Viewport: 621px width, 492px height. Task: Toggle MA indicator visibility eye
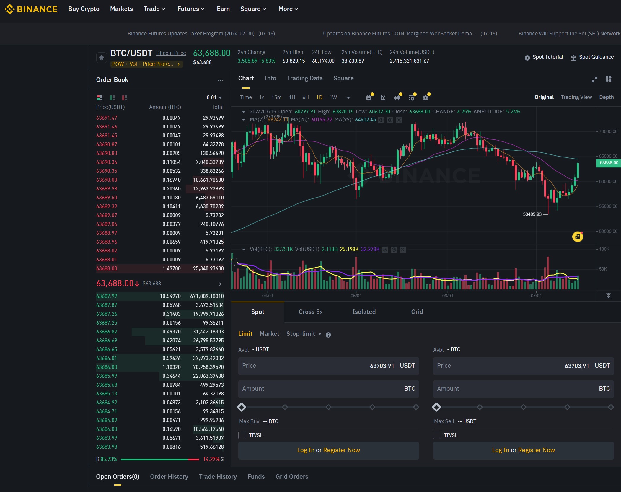(x=381, y=120)
